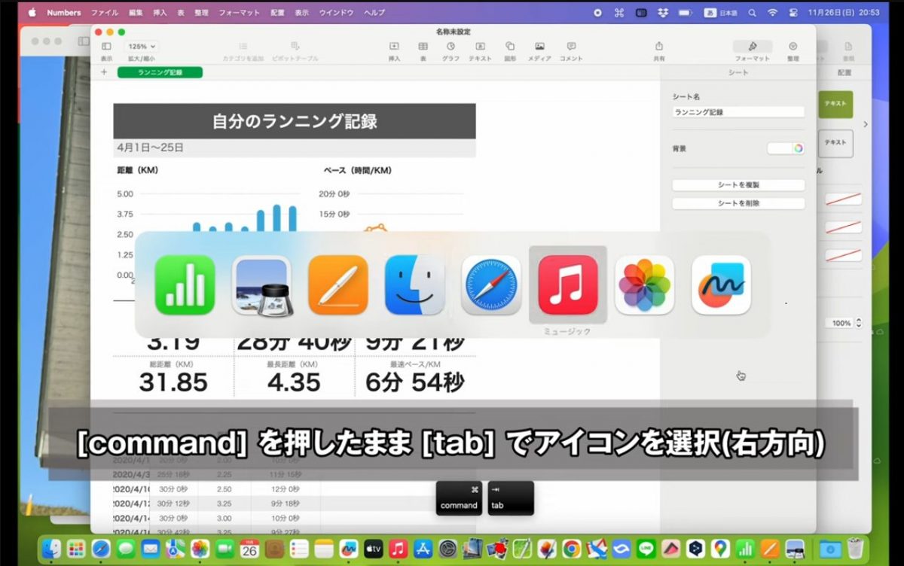
Task: Launch the LINE app from the Dock
Action: coord(646,549)
